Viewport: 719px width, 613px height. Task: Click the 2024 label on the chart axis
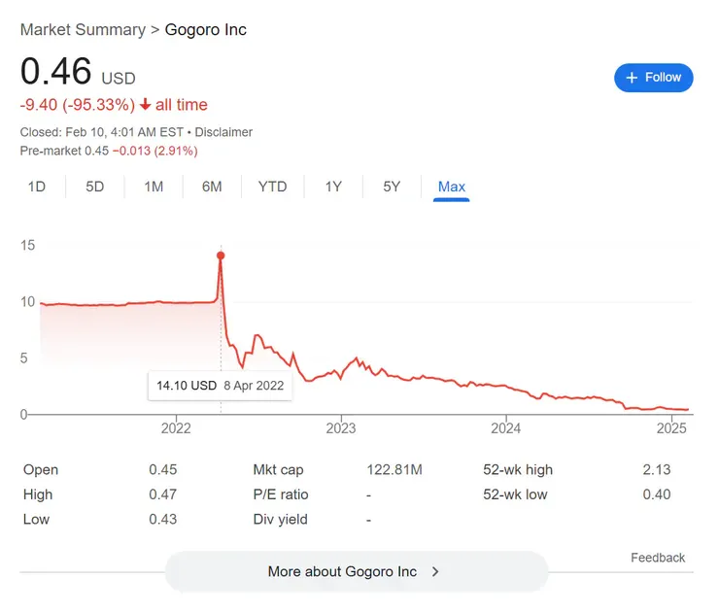coord(506,428)
